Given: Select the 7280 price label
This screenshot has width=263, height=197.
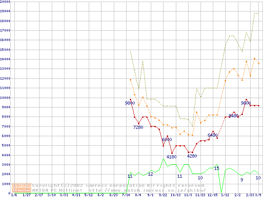Looking at the screenshot, I should [138, 127].
